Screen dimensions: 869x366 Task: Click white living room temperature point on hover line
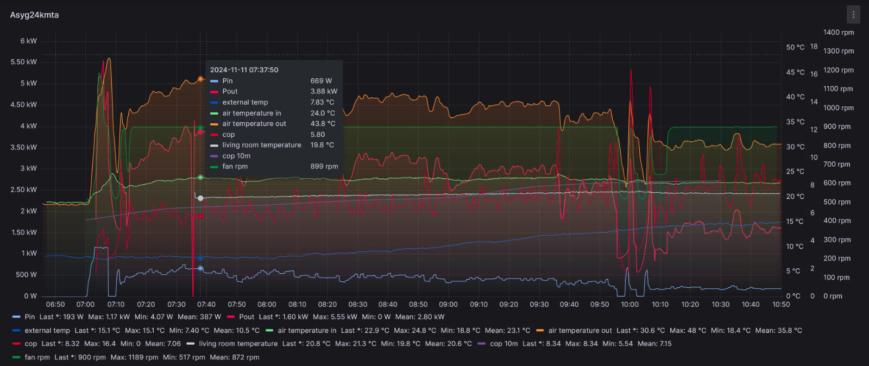click(200, 198)
